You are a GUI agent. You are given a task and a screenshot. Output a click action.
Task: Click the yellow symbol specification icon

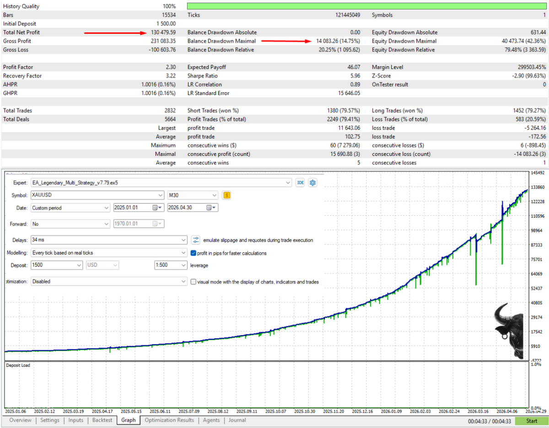click(x=226, y=195)
